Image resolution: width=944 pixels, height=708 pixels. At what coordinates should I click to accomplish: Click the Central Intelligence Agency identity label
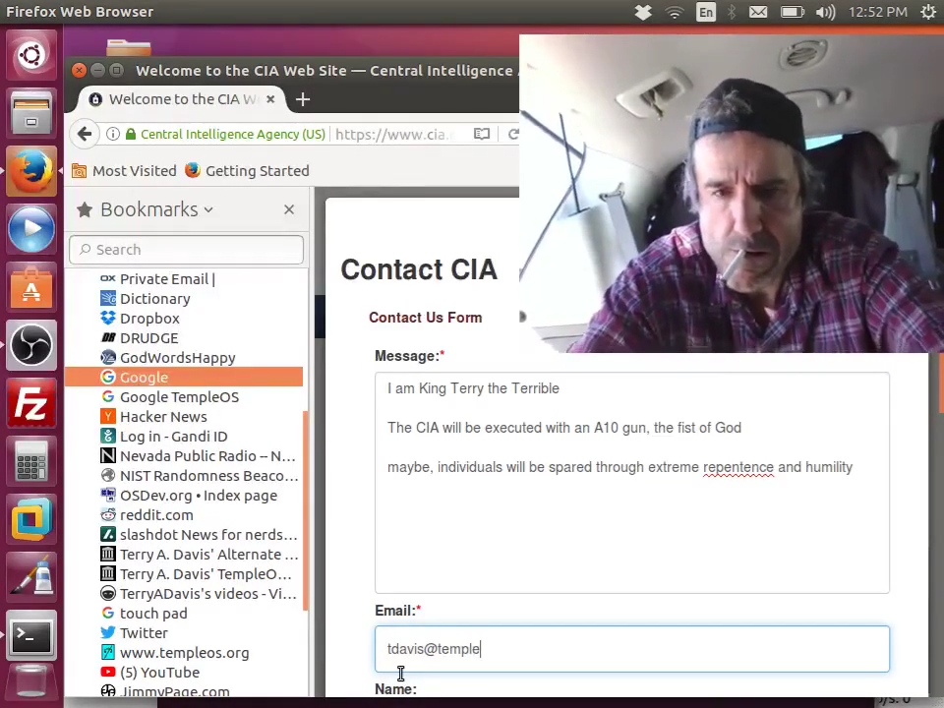(232, 134)
